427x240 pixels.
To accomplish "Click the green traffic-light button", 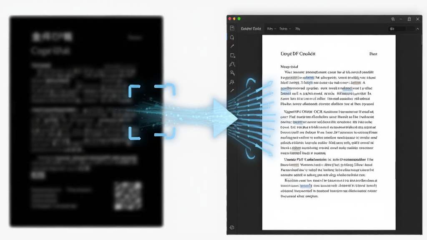I will (x=239, y=19).
